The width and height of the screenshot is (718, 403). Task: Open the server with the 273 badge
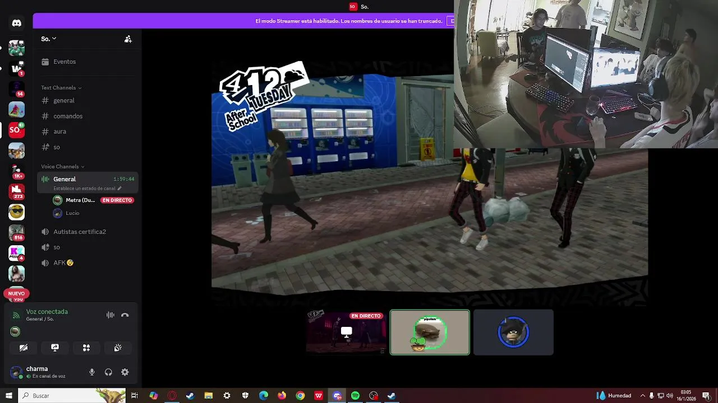(x=16, y=191)
